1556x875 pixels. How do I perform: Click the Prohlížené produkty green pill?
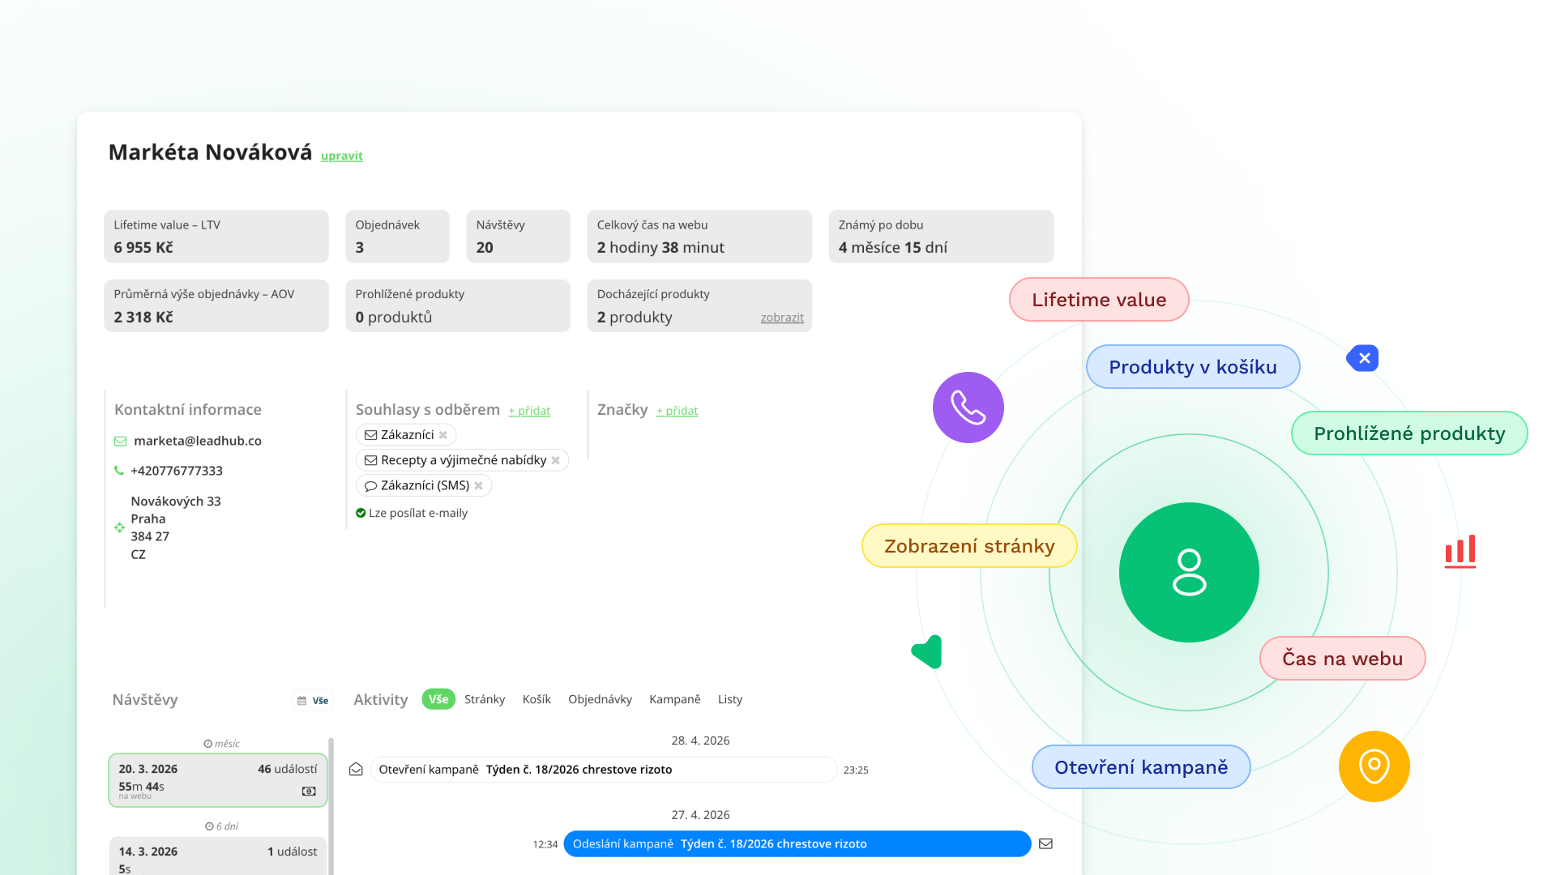click(x=1409, y=433)
